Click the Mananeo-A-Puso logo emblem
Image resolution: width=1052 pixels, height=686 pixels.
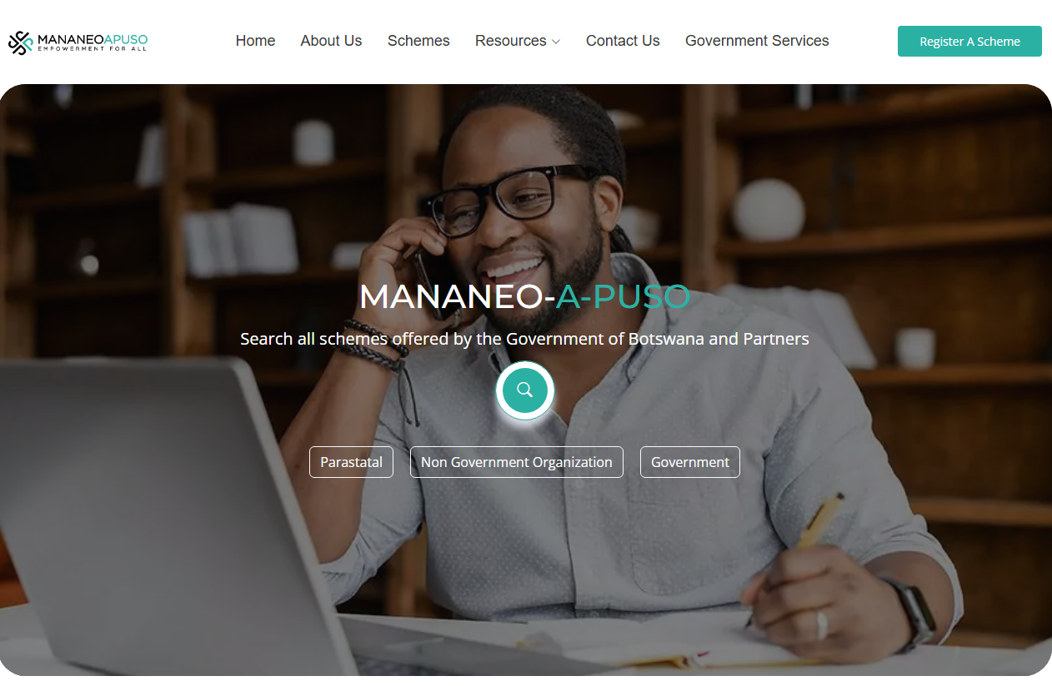(21, 42)
